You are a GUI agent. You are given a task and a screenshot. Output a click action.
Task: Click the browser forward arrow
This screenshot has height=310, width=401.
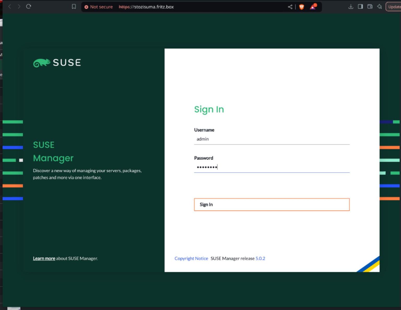tap(19, 7)
